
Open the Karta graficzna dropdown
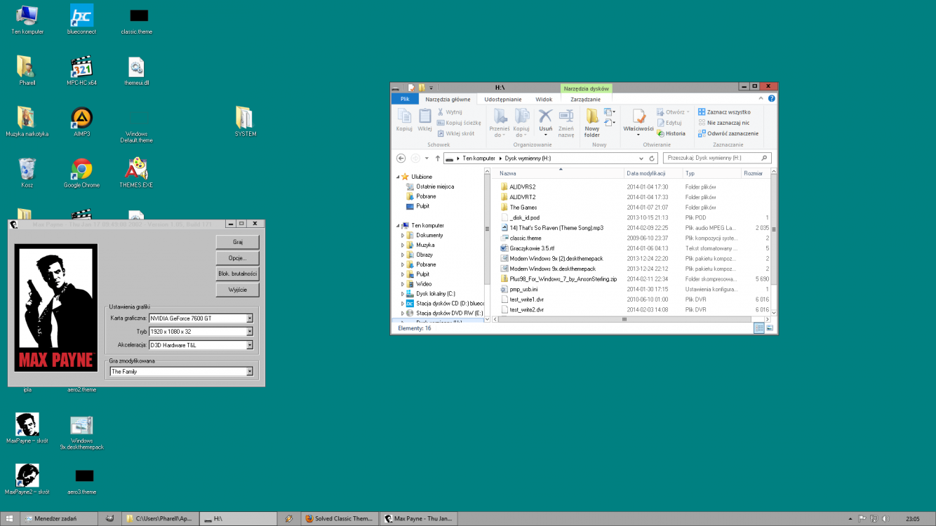click(x=250, y=318)
